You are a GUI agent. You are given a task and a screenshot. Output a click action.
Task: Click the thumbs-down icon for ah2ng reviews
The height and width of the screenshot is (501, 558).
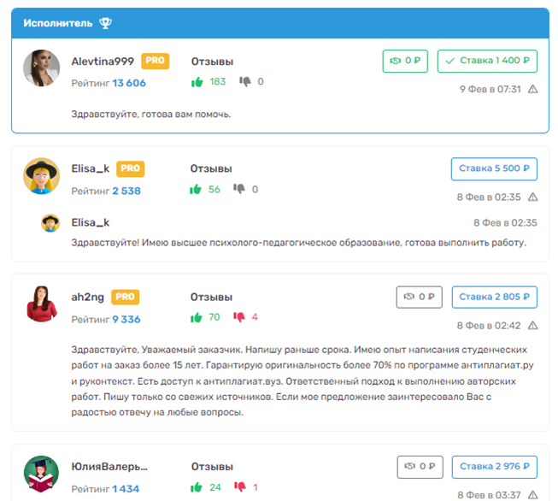click(239, 317)
